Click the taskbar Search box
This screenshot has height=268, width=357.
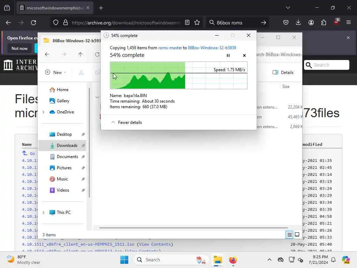(171, 260)
